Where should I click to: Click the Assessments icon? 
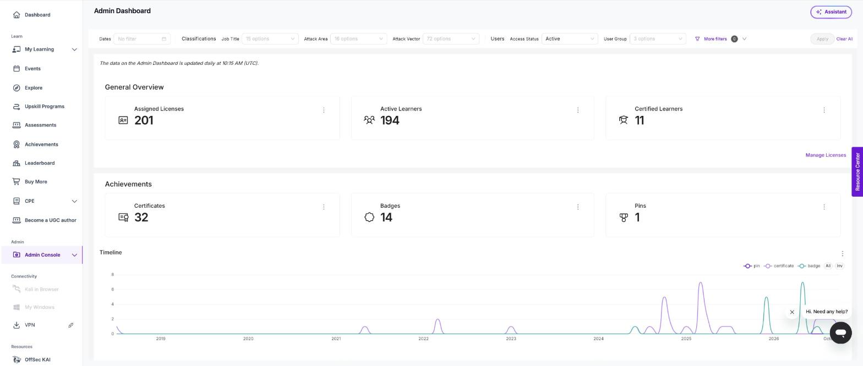(x=17, y=125)
